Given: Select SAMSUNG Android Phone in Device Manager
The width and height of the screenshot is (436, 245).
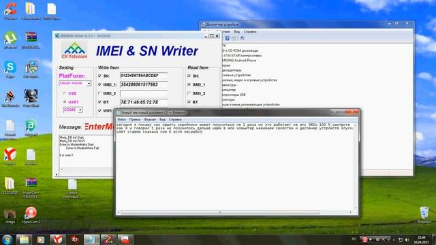Looking at the screenshot, I should pos(239,61).
